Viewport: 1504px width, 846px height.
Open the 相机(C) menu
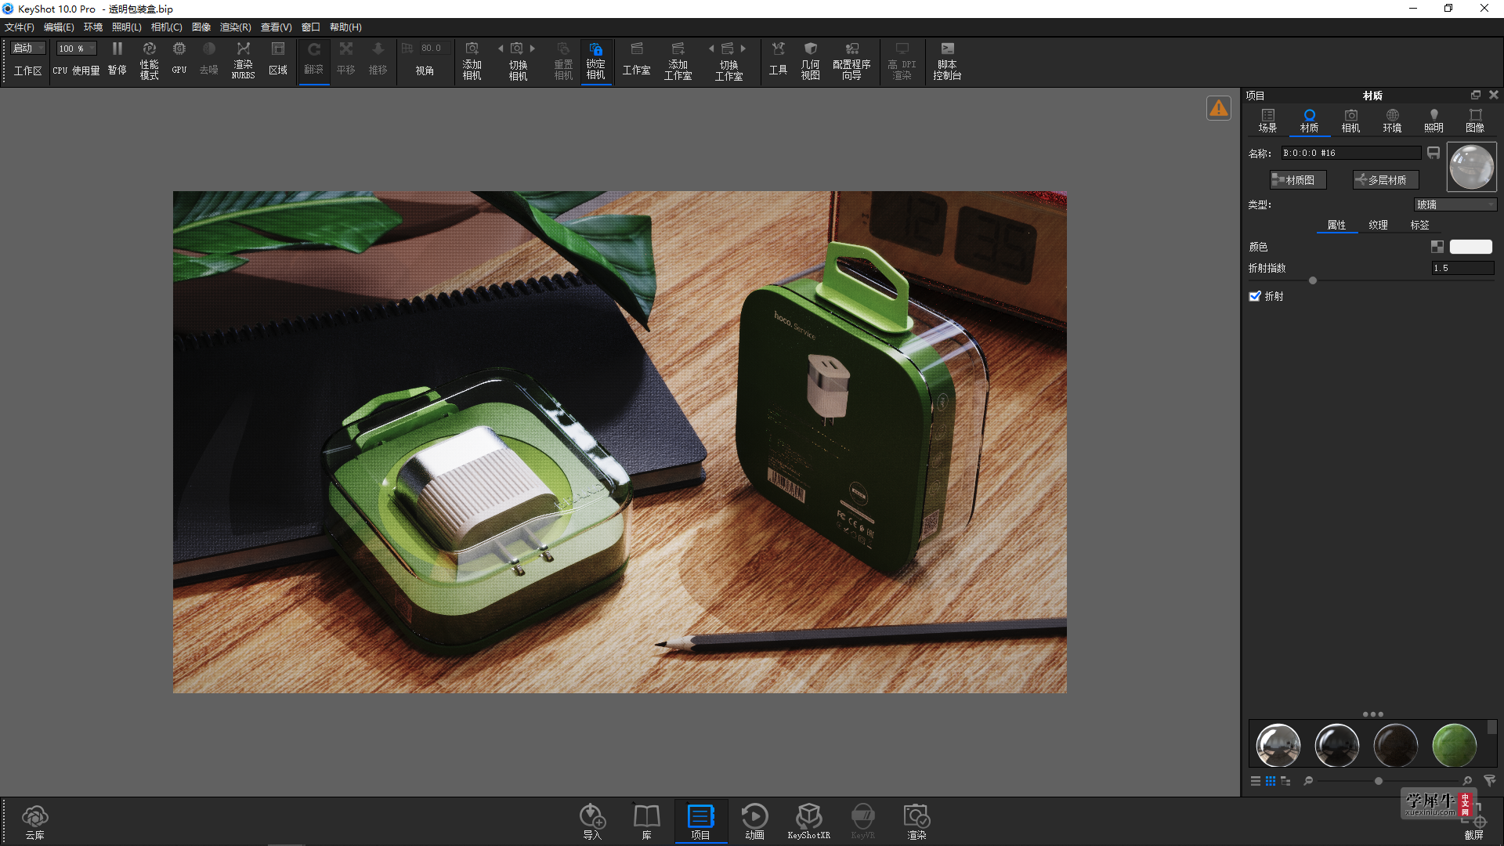click(x=167, y=27)
